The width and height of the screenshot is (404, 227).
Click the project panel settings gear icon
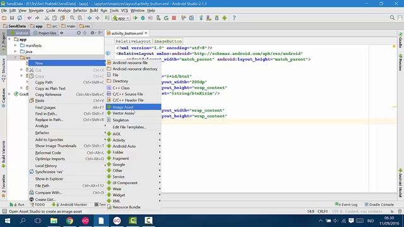[x=93, y=33]
